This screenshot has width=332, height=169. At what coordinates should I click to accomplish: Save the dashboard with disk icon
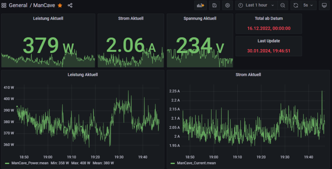pyautogui.click(x=214, y=5)
